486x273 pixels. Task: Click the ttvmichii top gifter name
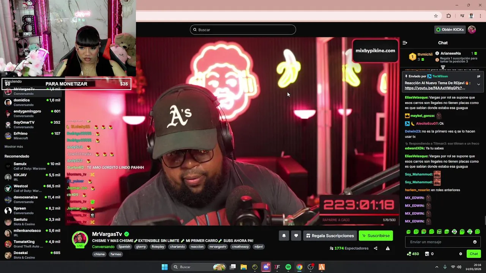coord(425,54)
